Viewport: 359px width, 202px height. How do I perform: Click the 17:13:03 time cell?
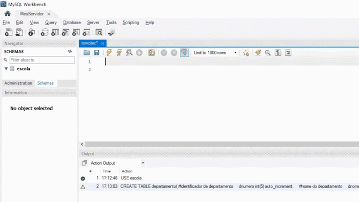(x=109, y=187)
